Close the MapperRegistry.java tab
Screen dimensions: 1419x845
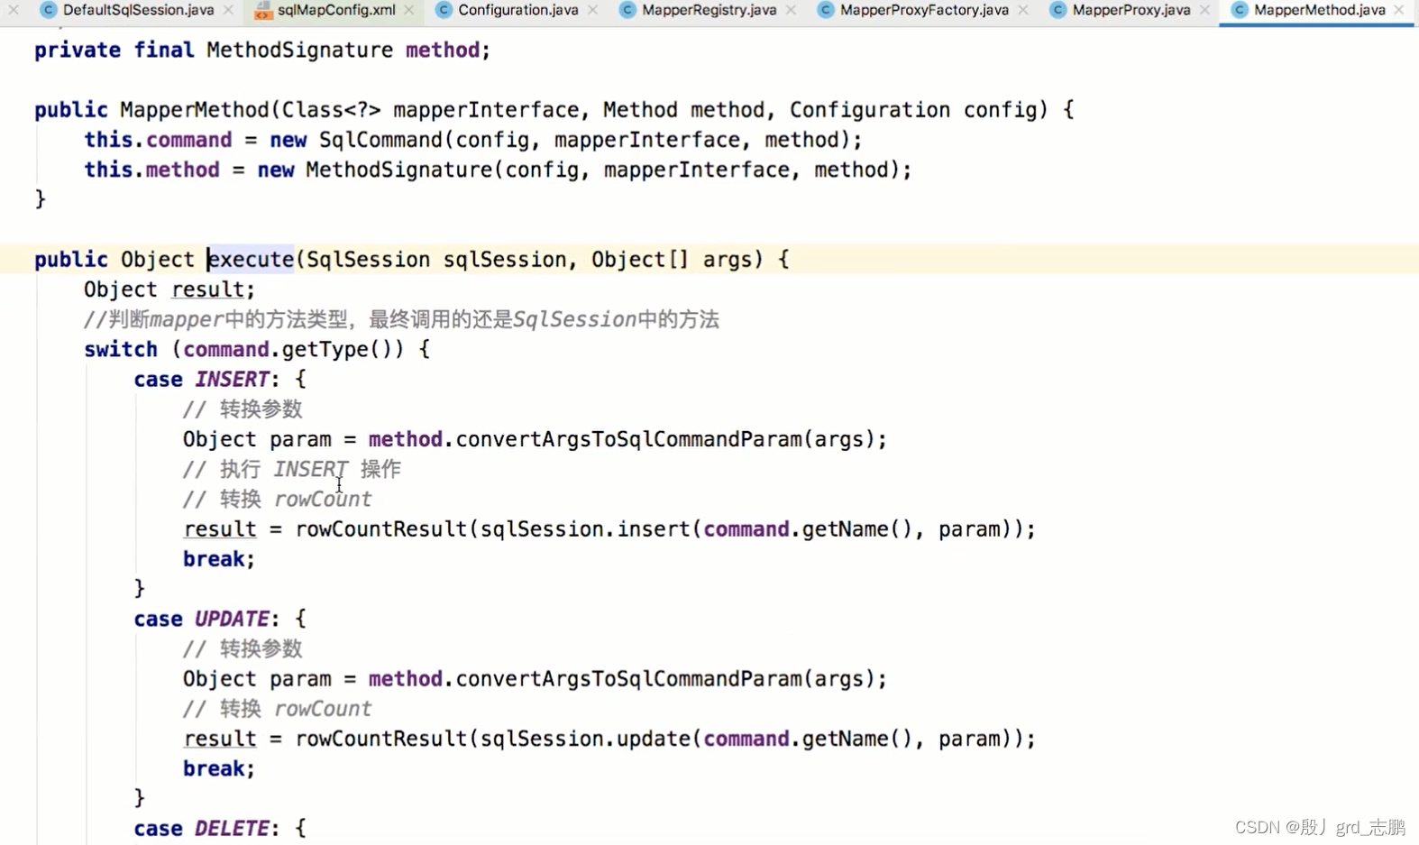tap(791, 10)
